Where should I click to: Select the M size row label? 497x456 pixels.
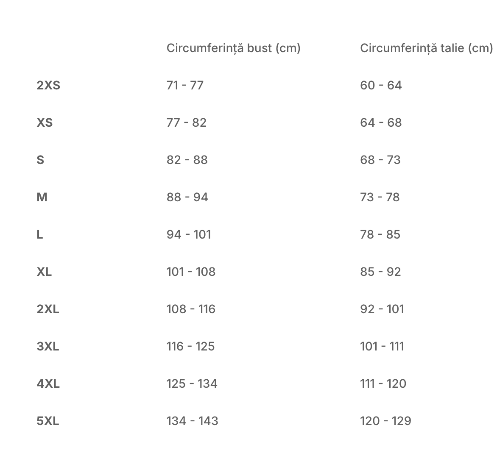click(42, 197)
